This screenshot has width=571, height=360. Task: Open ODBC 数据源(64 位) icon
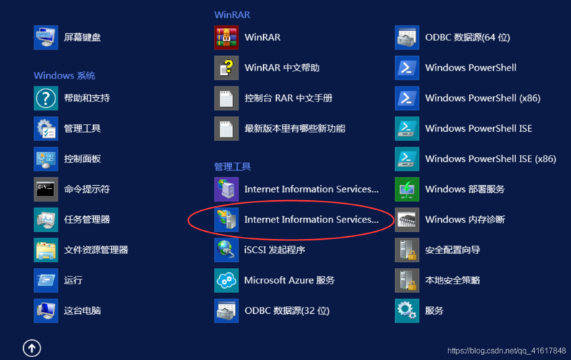407,37
